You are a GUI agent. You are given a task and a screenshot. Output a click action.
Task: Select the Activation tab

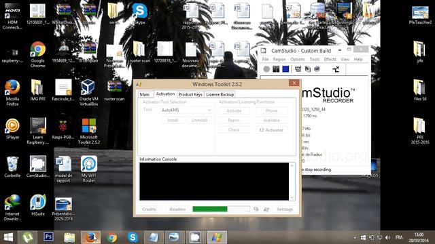165,94
